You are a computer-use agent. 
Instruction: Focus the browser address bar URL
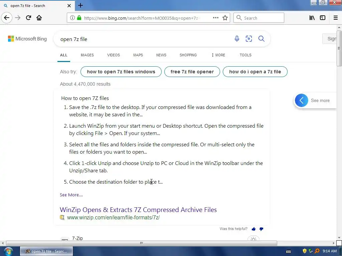point(142,18)
